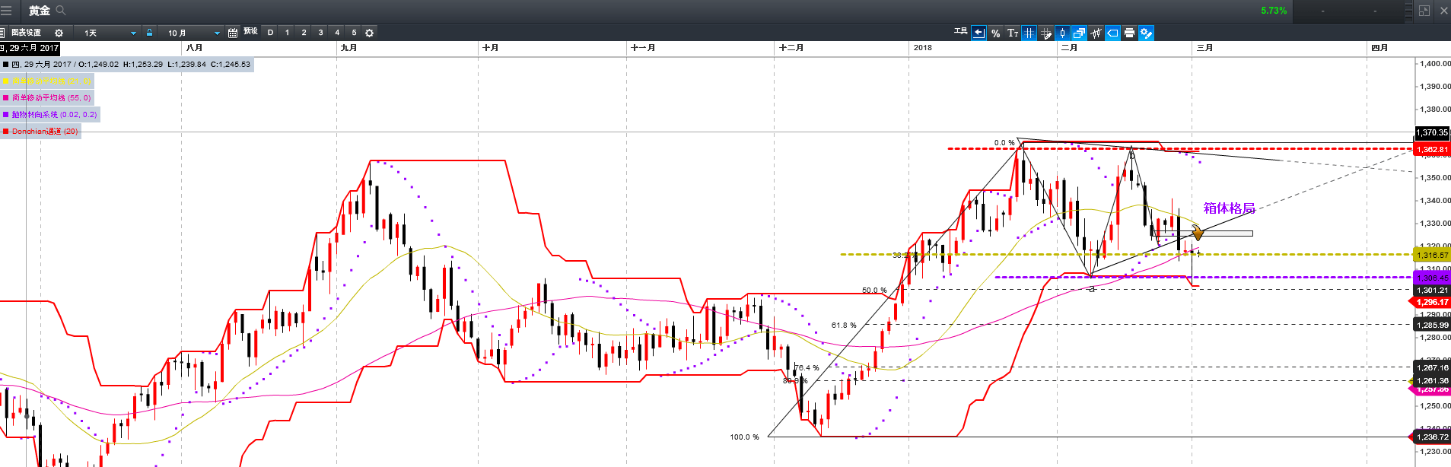Open the grid edit pencil tool
This screenshot has width=1451, height=467.
(1045, 33)
